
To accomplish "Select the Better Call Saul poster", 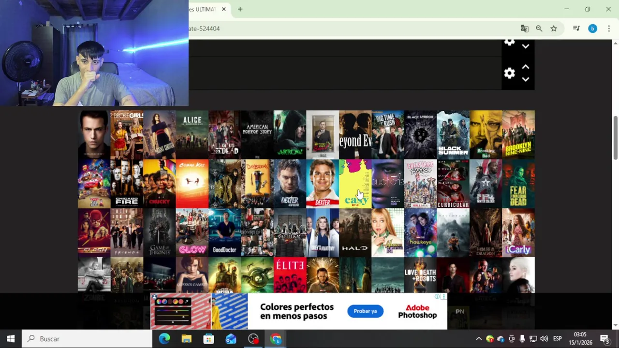I will (x=323, y=135).
